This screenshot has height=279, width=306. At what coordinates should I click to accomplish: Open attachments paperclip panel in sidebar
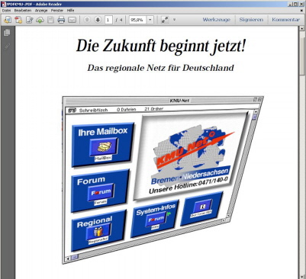click(7, 46)
